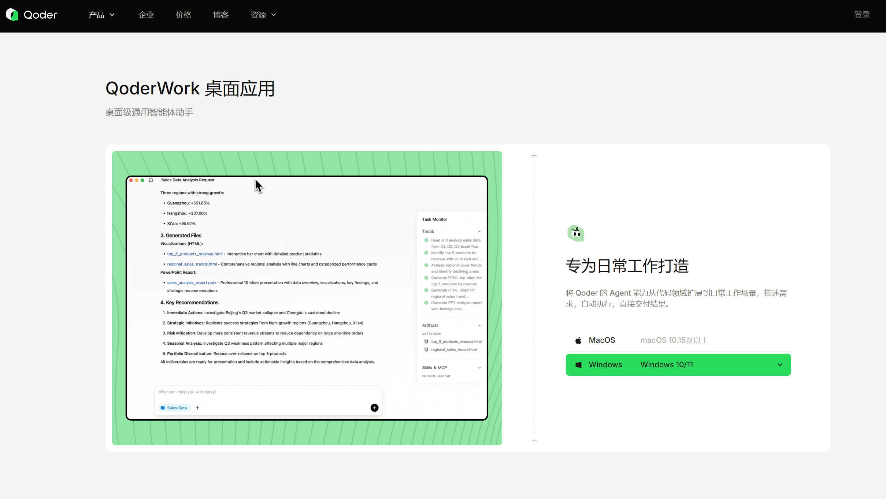Open the 产品 menu
The height and width of the screenshot is (499, 886).
click(x=101, y=15)
